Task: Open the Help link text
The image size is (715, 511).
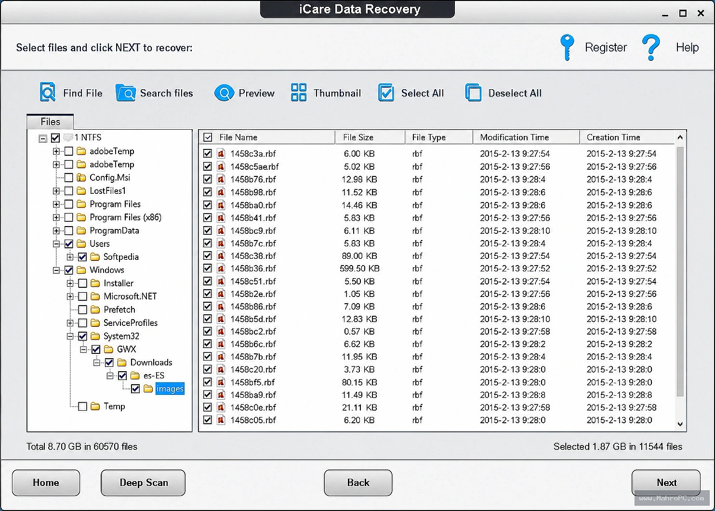Action: [x=687, y=47]
